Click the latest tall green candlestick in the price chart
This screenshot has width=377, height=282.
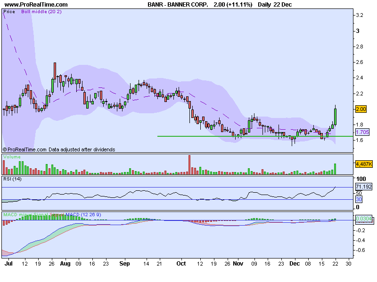[335, 117]
